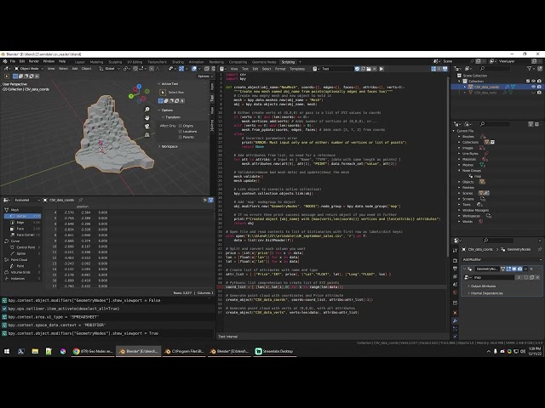The width and height of the screenshot is (545, 408).
Task: Switch to Shading workspace tab
Action: 178,62
